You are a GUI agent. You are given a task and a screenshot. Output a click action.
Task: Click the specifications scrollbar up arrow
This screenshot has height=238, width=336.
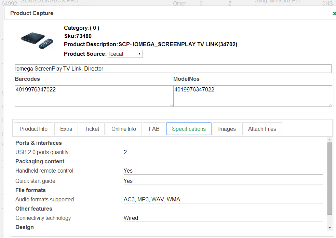(330, 140)
